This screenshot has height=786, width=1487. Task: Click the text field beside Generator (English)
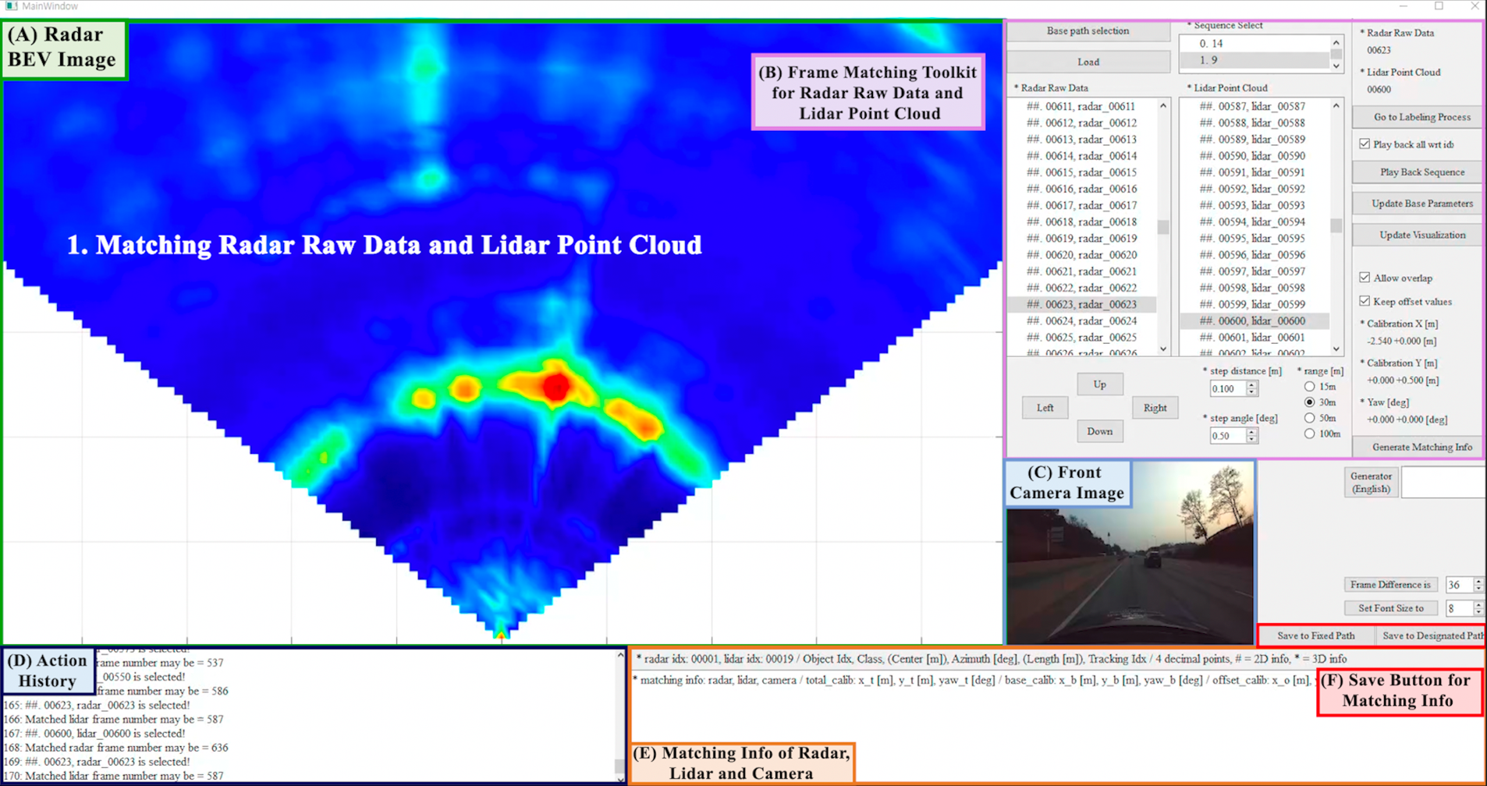pos(1443,483)
